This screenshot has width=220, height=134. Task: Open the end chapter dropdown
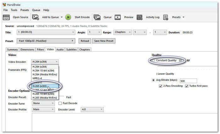[160, 32]
